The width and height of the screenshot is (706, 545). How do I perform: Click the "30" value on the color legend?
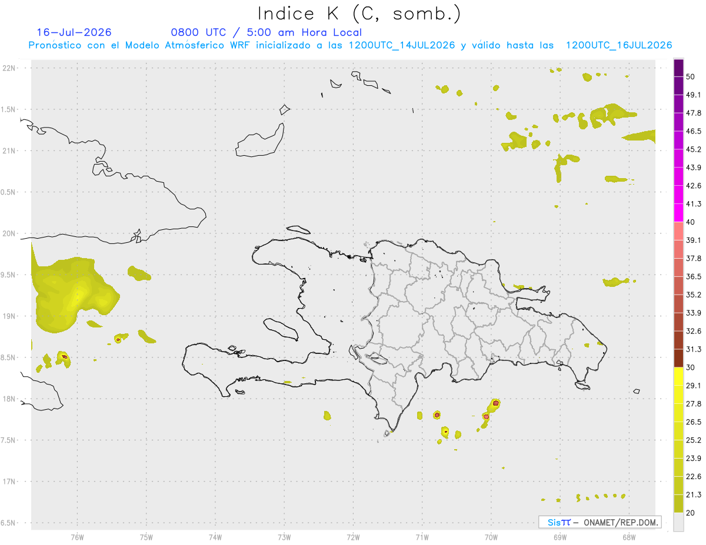[691, 367]
